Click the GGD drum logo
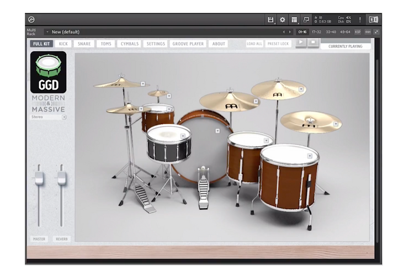409x276 pixels. (49, 72)
